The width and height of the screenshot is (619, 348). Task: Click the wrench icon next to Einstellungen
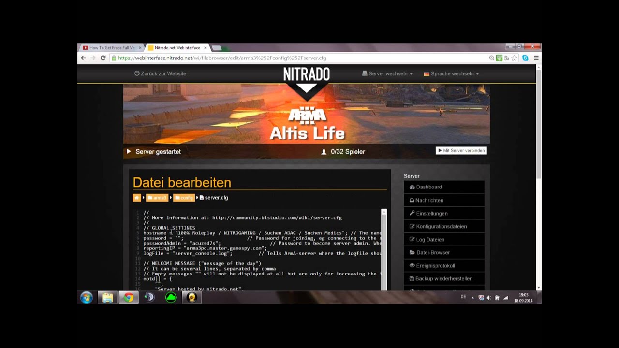(412, 213)
